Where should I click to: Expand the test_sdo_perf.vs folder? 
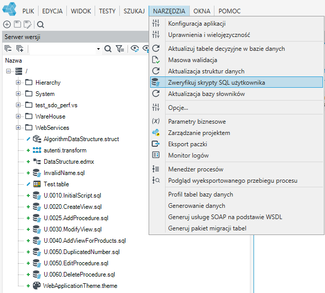click(18, 105)
